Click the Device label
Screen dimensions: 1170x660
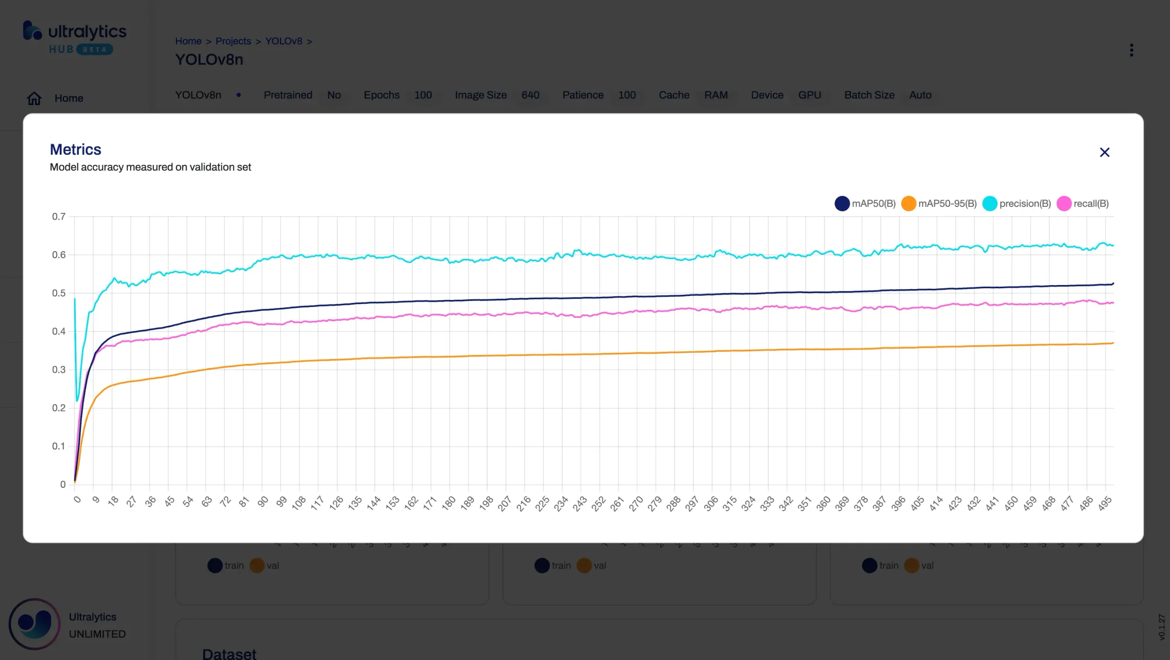pyautogui.click(x=767, y=95)
